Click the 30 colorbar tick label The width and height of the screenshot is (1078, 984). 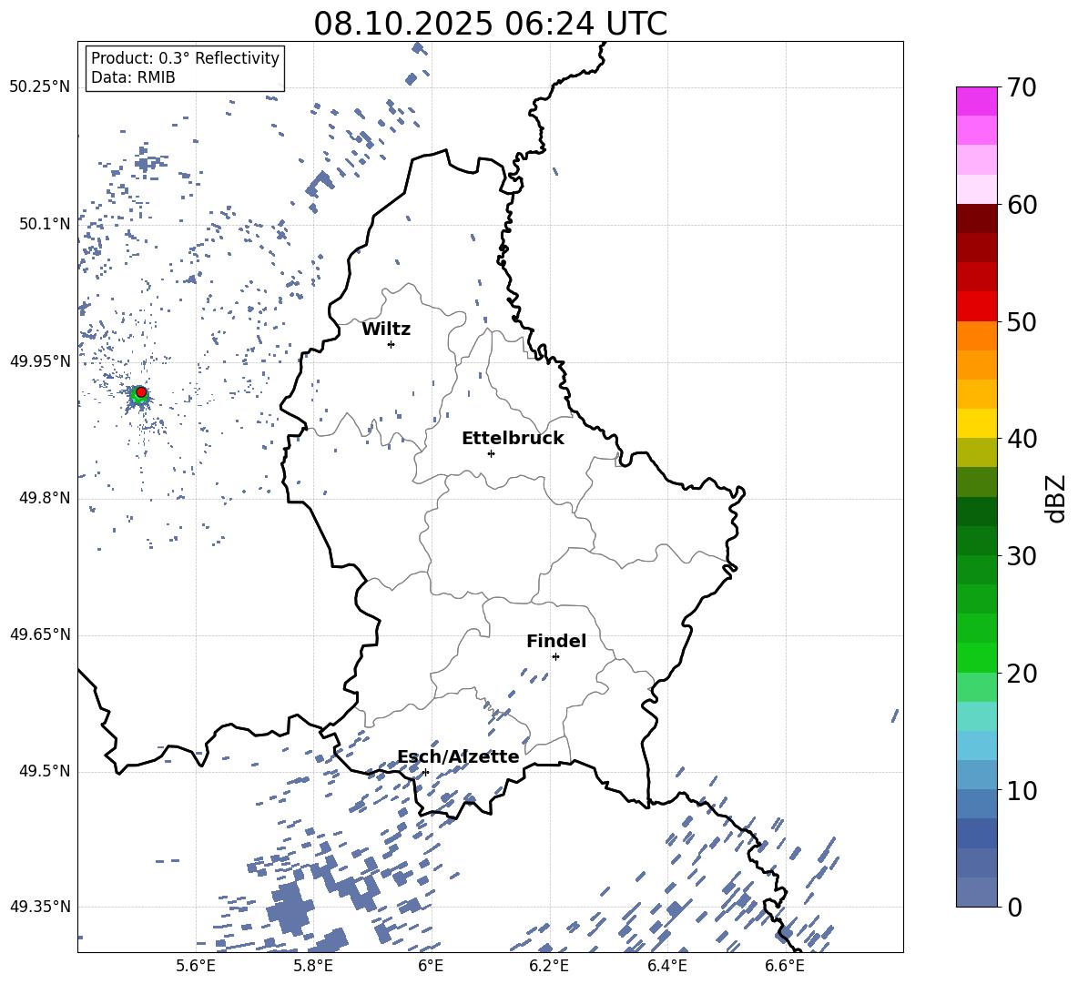point(1022,555)
